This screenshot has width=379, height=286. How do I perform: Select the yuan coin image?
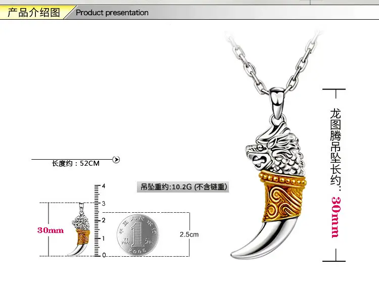click(138, 235)
